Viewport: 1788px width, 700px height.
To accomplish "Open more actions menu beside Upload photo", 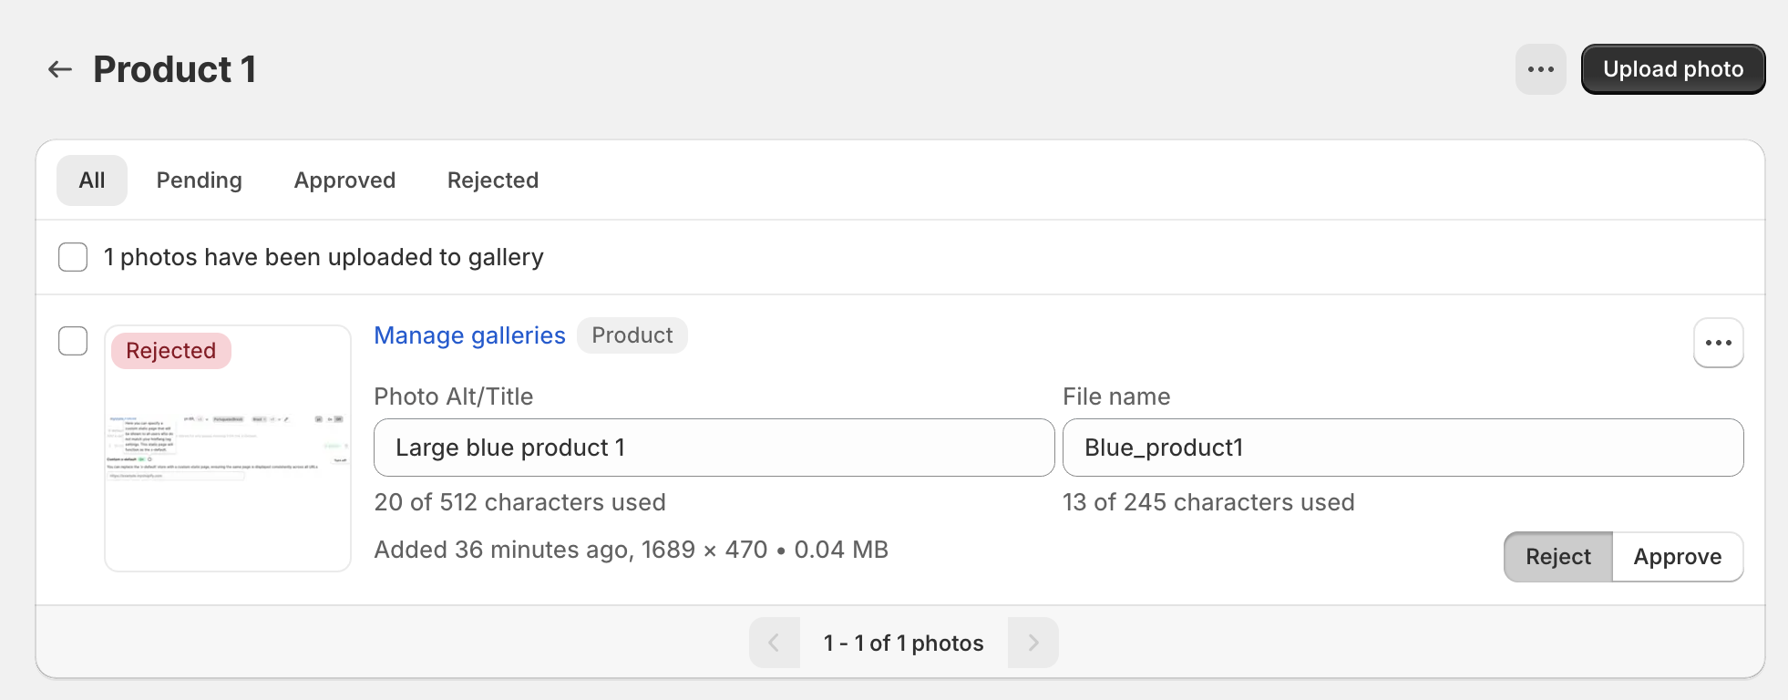I will click(1540, 69).
